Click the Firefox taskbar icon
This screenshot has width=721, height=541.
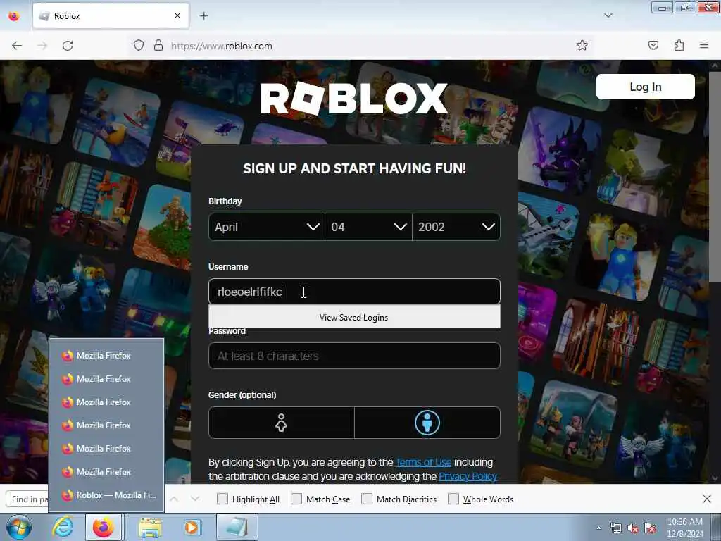pos(104,527)
